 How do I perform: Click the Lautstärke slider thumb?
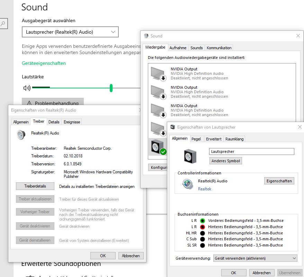(111, 88)
